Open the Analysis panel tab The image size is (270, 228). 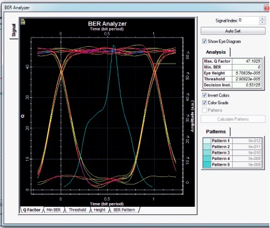coord(216,52)
